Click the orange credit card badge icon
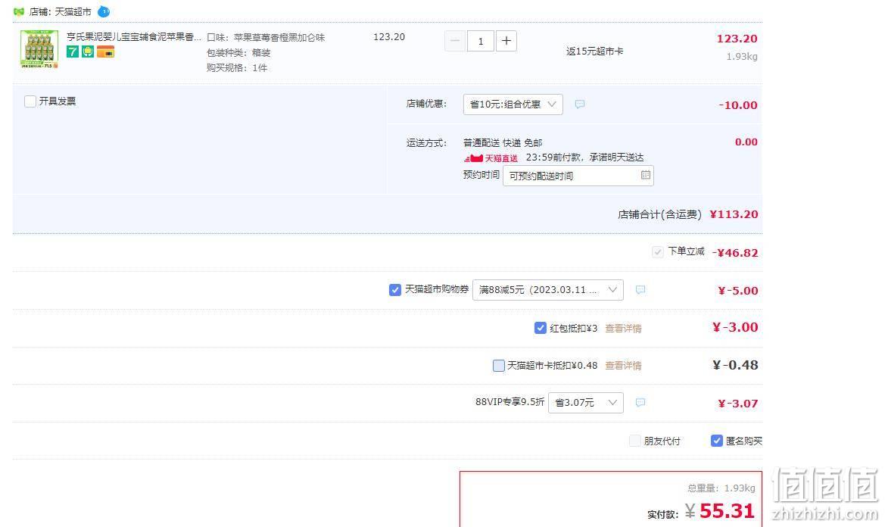Viewport: 885px width, 527px height. click(105, 52)
